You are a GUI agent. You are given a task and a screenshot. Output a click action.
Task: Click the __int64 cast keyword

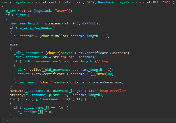click(x=99, y=74)
